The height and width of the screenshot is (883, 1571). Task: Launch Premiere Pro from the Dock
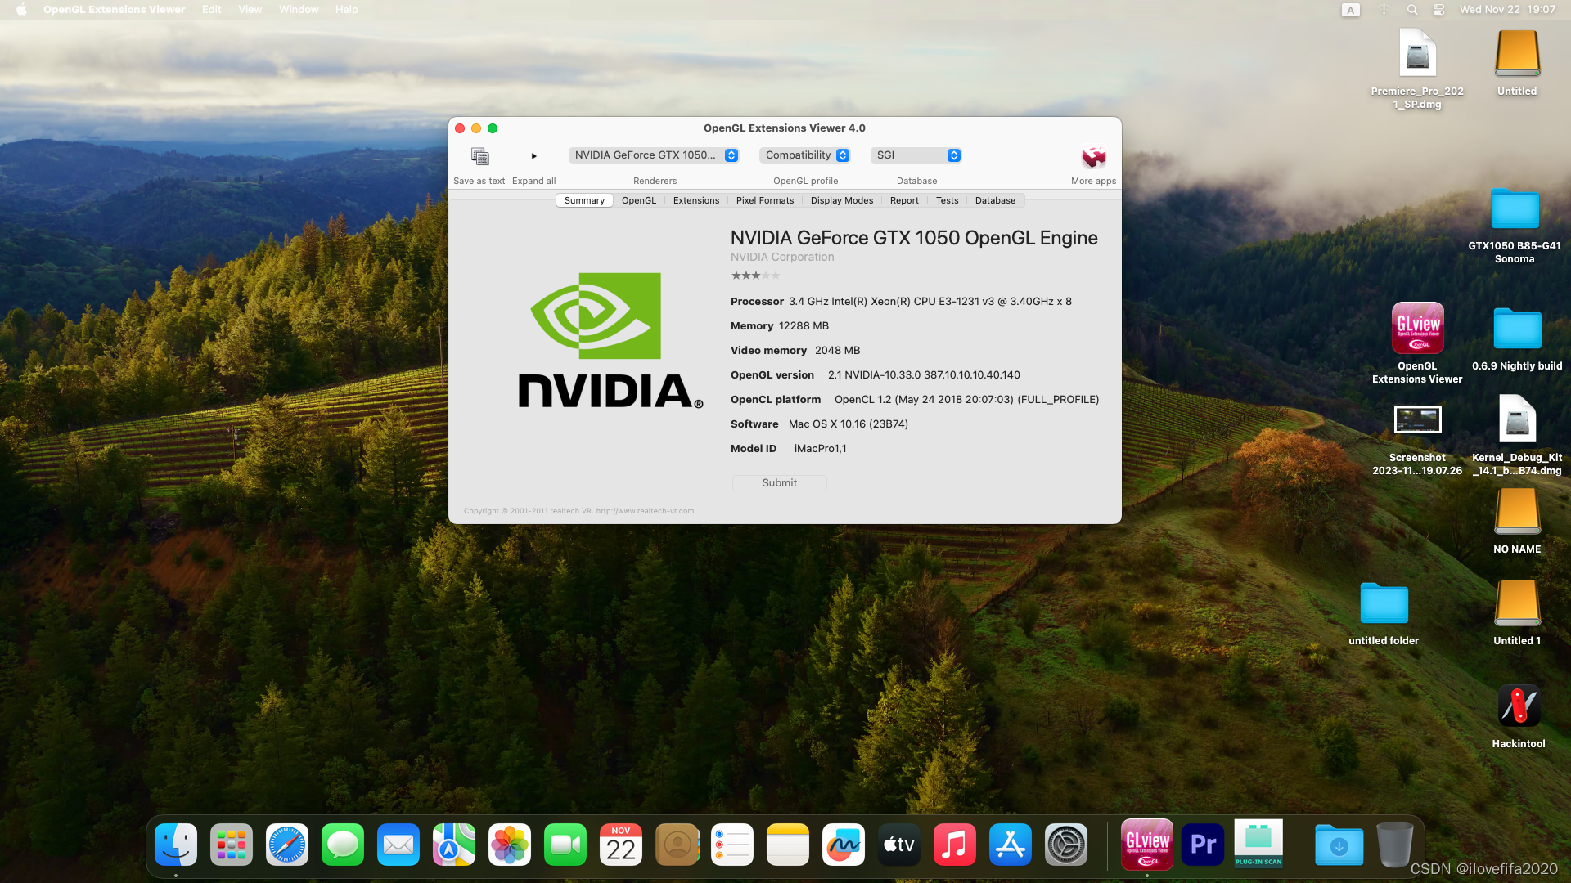click(x=1202, y=845)
